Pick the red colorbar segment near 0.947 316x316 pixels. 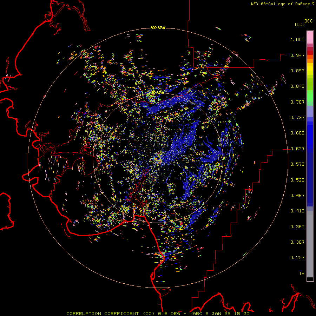[x=310, y=53]
